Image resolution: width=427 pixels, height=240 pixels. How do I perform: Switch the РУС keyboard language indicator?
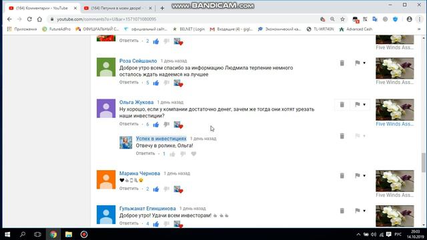click(x=398, y=234)
